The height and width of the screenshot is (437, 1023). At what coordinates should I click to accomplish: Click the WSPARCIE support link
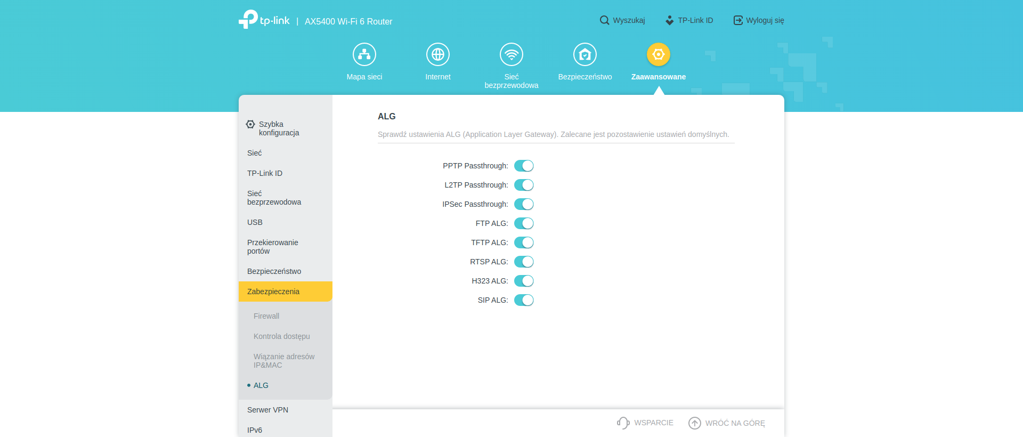645,423
